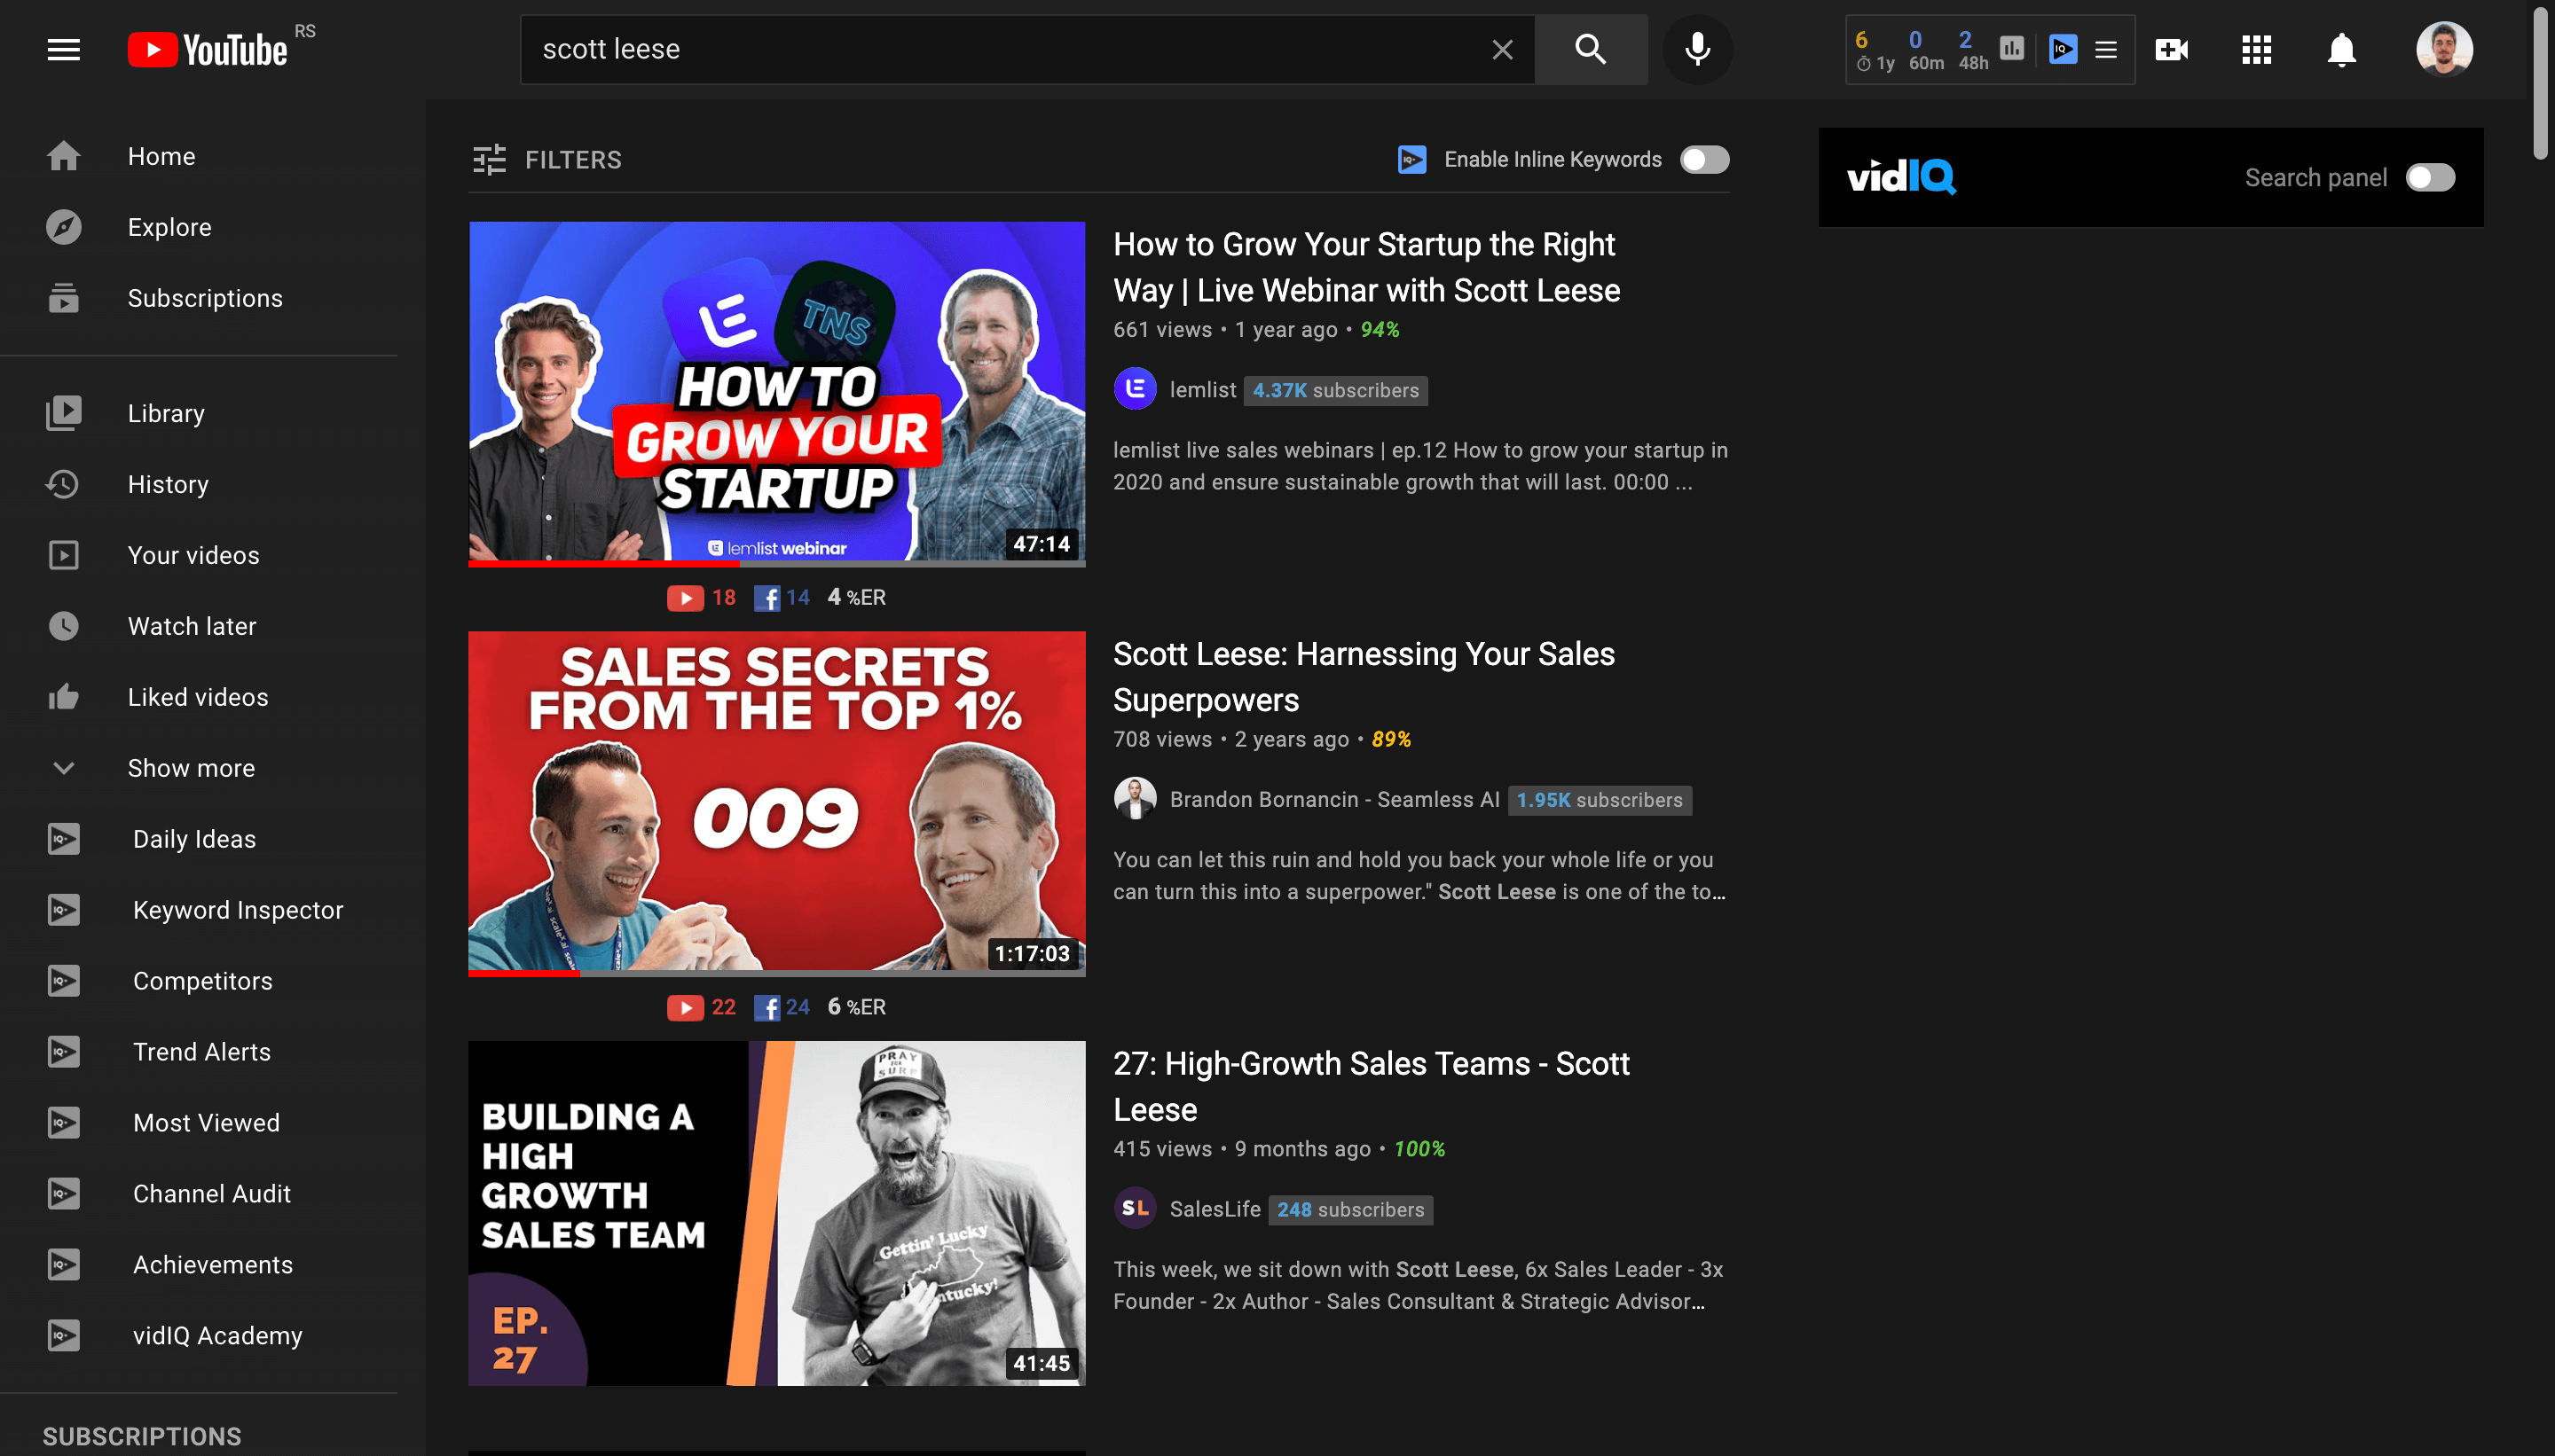Open the Keyword Inspector tool

point(237,910)
